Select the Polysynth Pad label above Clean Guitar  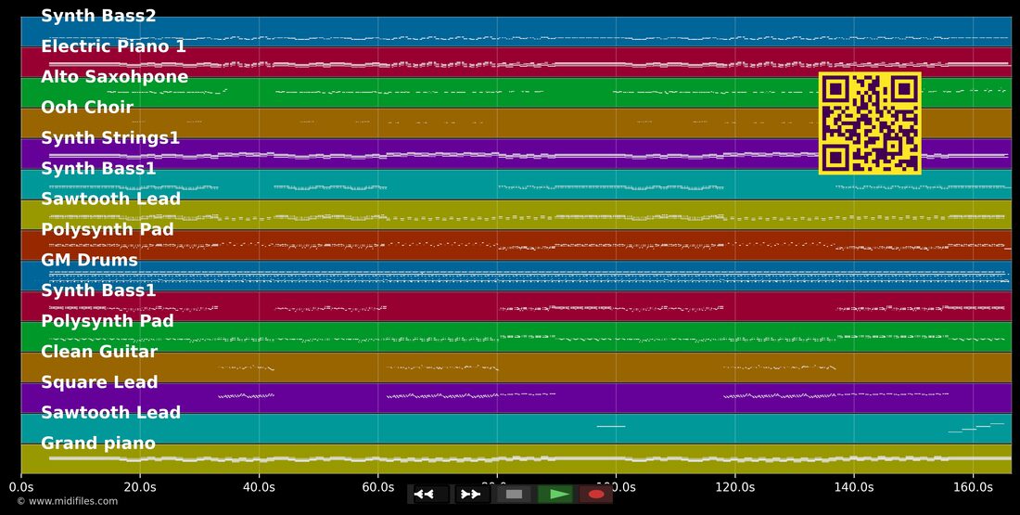click(108, 321)
